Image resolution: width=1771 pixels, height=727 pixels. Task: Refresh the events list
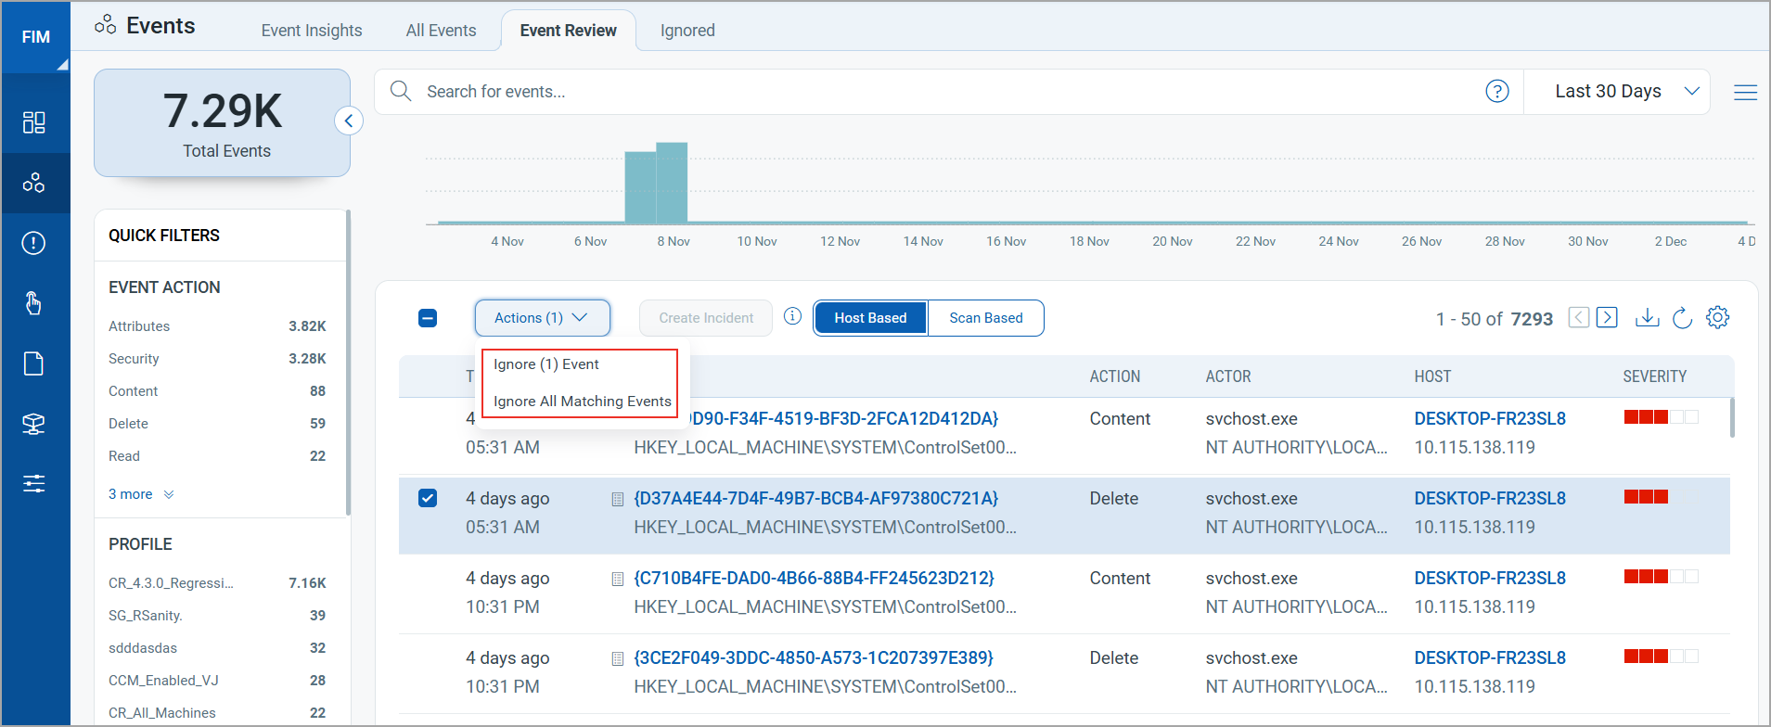tap(1683, 317)
